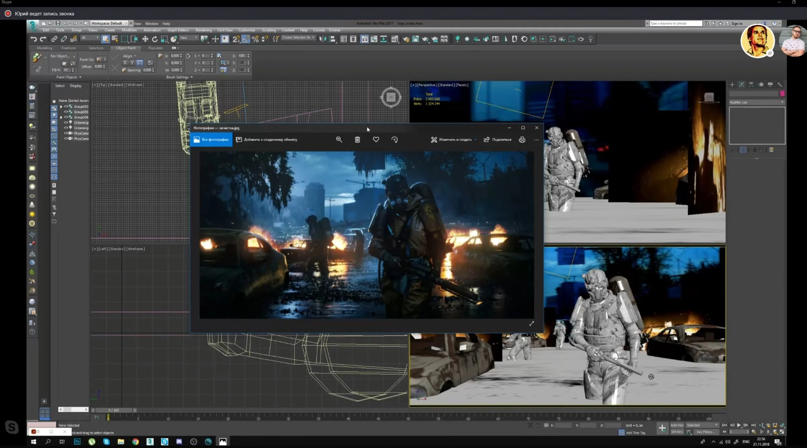Click Все фотографии button in Photos
The width and height of the screenshot is (807, 448).
(211, 140)
